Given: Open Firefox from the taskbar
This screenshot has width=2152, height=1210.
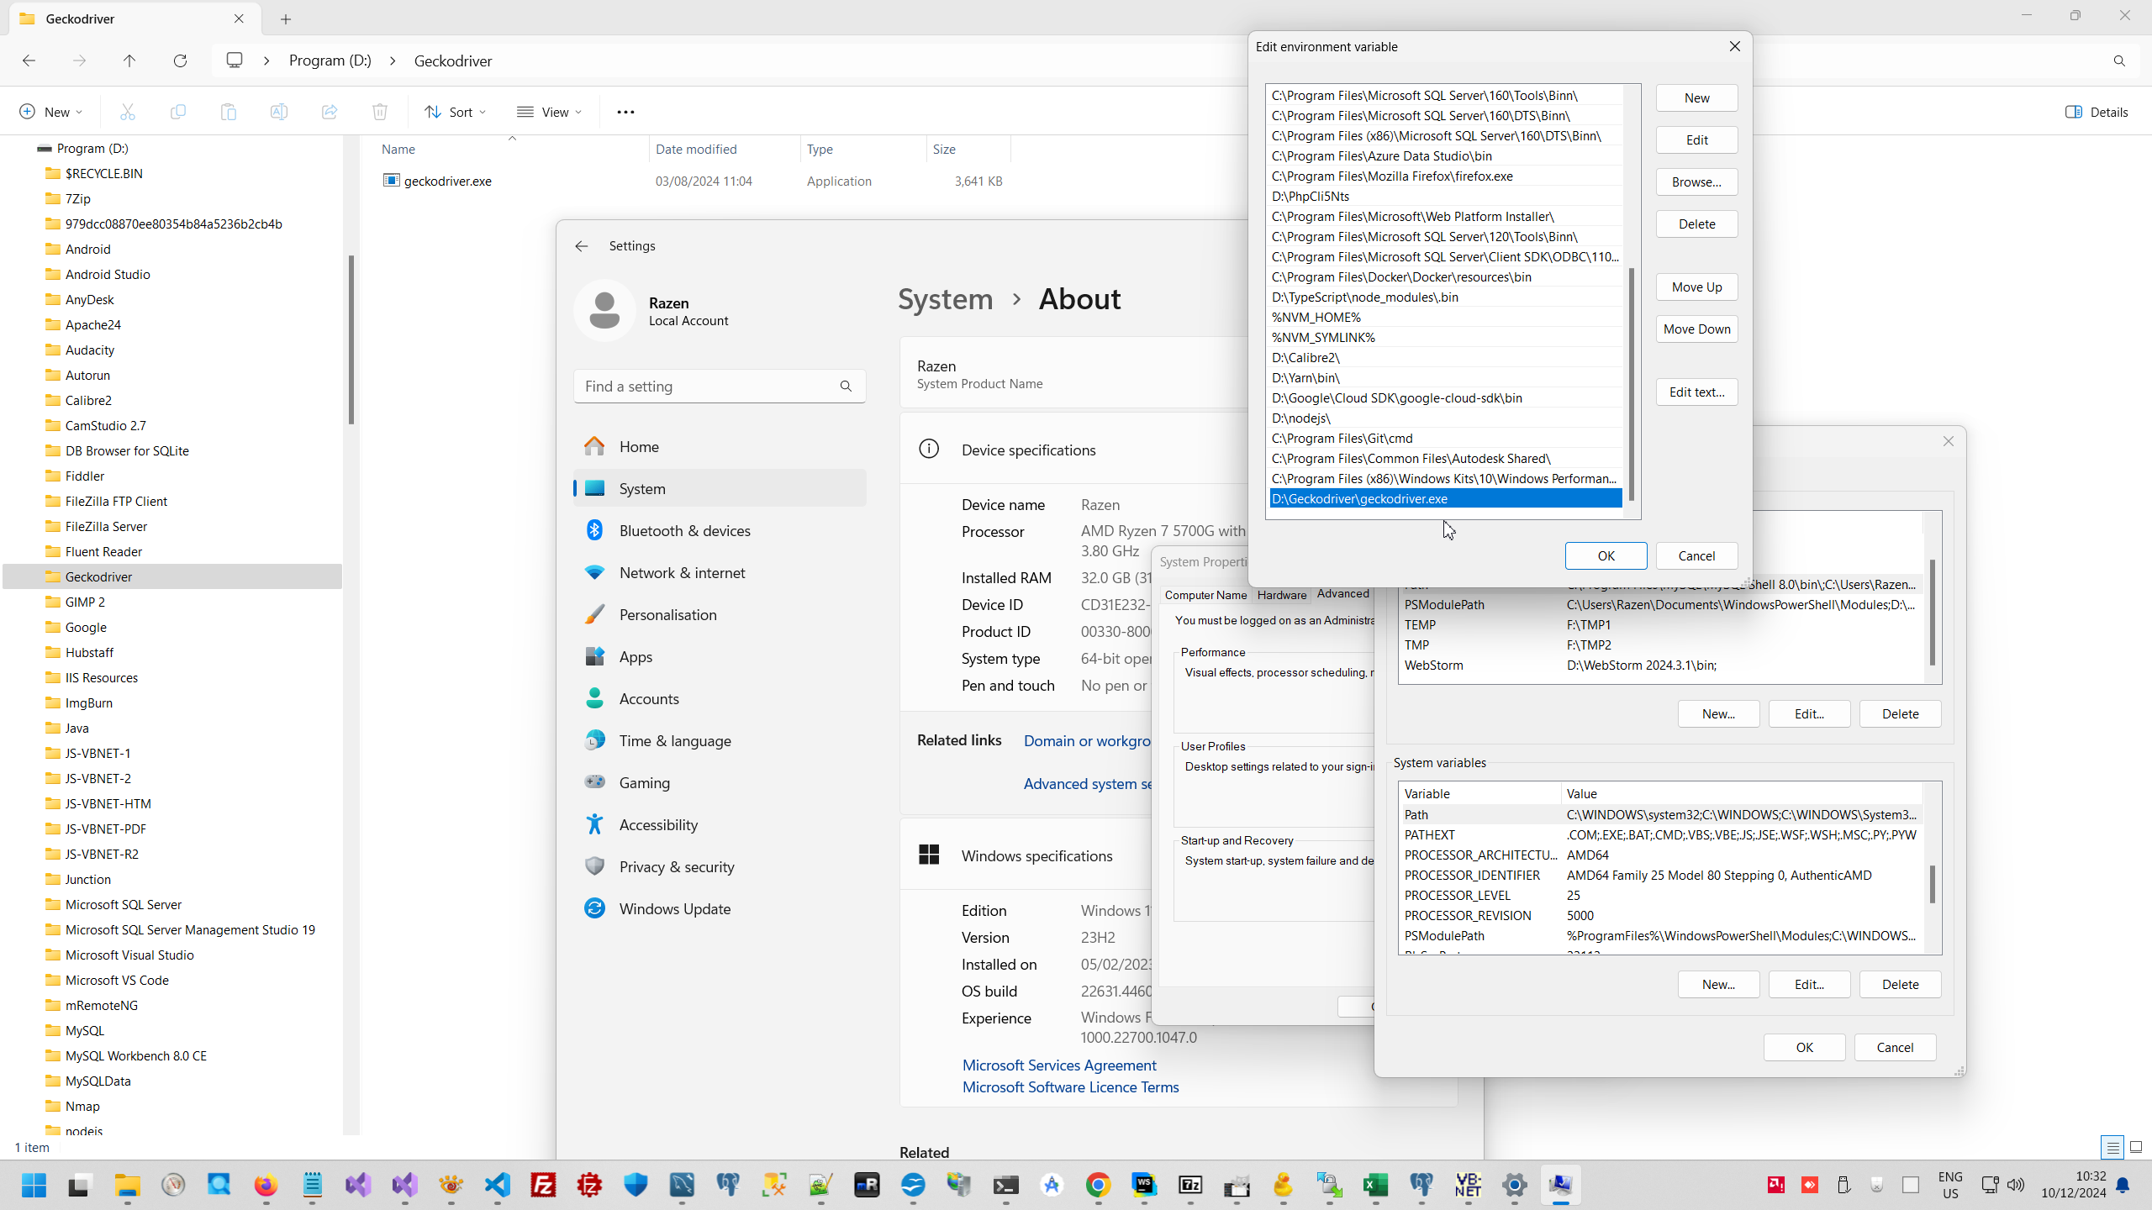Looking at the screenshot, I should [x=266, y=1185].
